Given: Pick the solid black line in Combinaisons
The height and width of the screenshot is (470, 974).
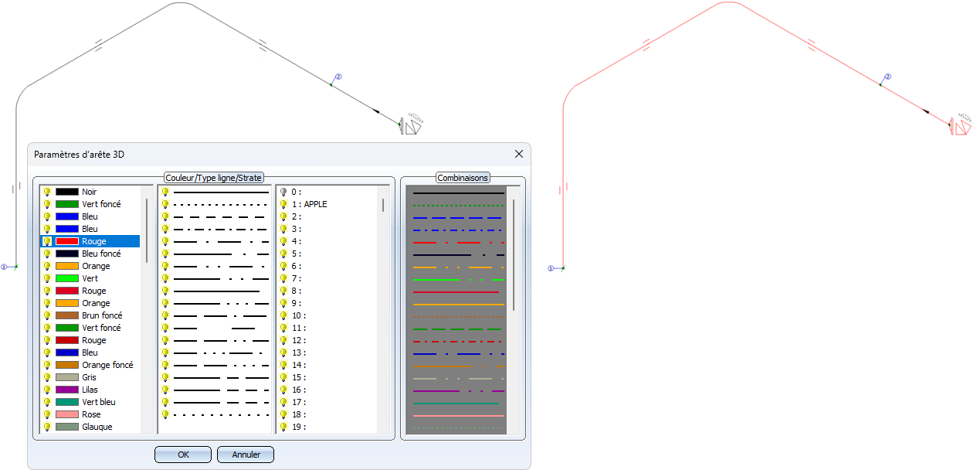Looking at the screenshot, I should [458, 192].
